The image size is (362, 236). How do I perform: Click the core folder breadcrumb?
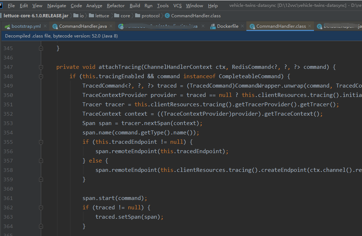[x=122, y=15]
